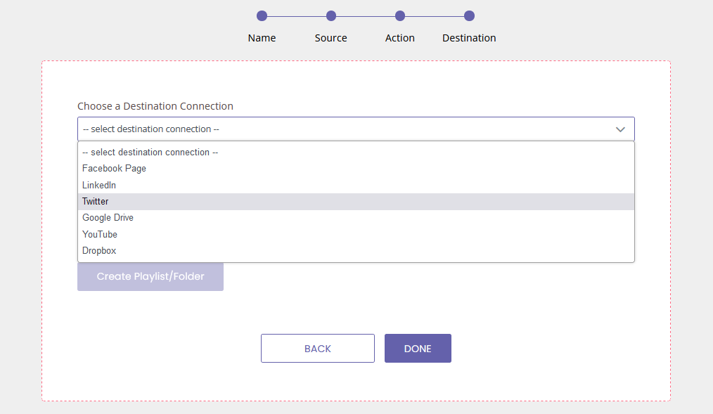Select the placeholder '-- select destination connection --' option
This screenshot has width=713, height=414.
pyautogui.click(x=150, y=153)
